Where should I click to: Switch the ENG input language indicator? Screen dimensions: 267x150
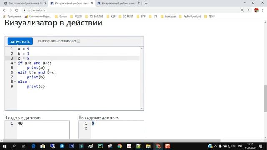[x=240, y=146]
